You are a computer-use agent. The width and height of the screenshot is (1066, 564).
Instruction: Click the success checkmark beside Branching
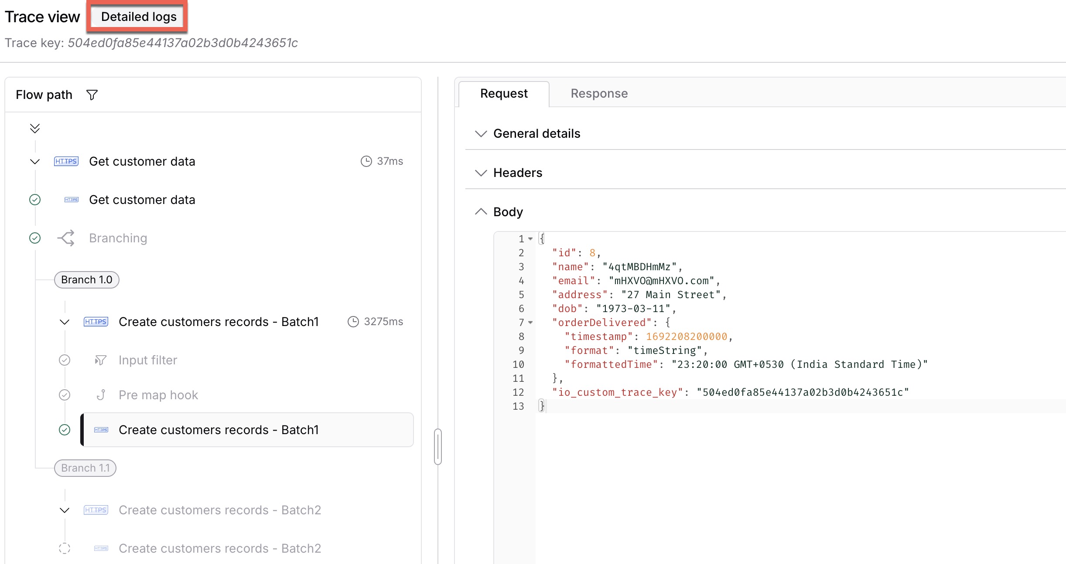click(35, 238)
